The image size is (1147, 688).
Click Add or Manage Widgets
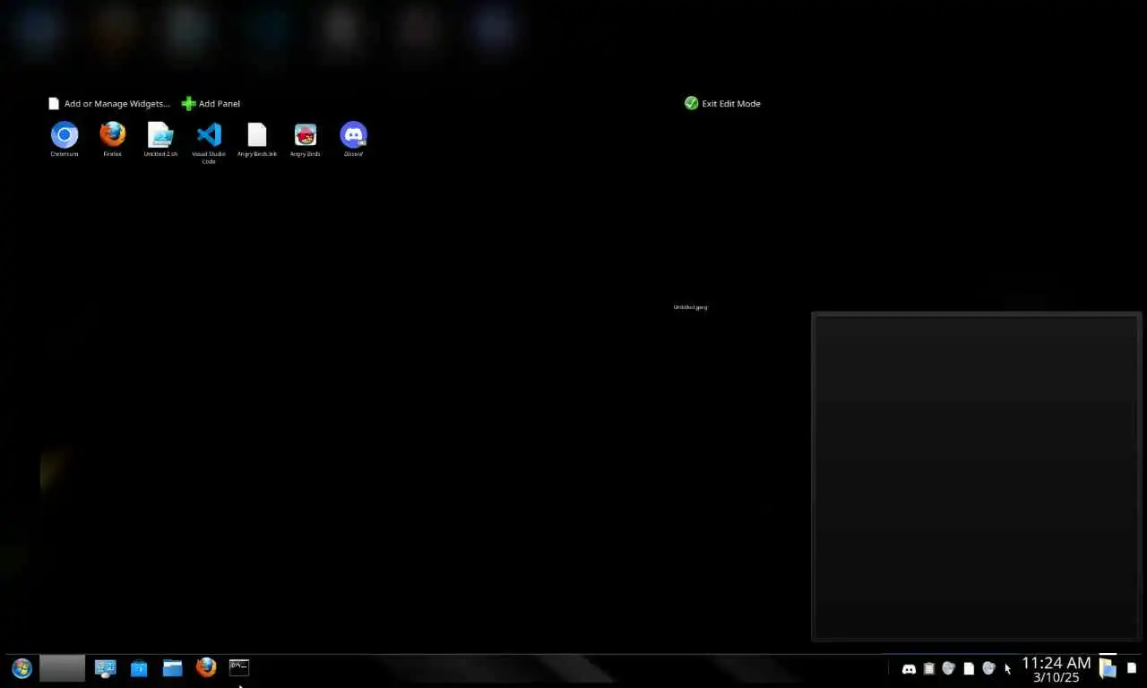[108, 104]
